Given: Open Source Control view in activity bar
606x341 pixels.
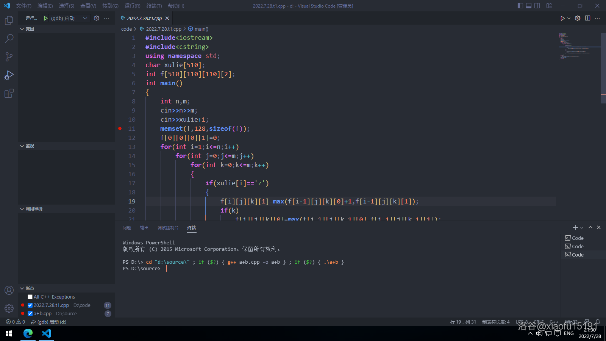Looking at the screenshot, I should click(x=9, y=56).
